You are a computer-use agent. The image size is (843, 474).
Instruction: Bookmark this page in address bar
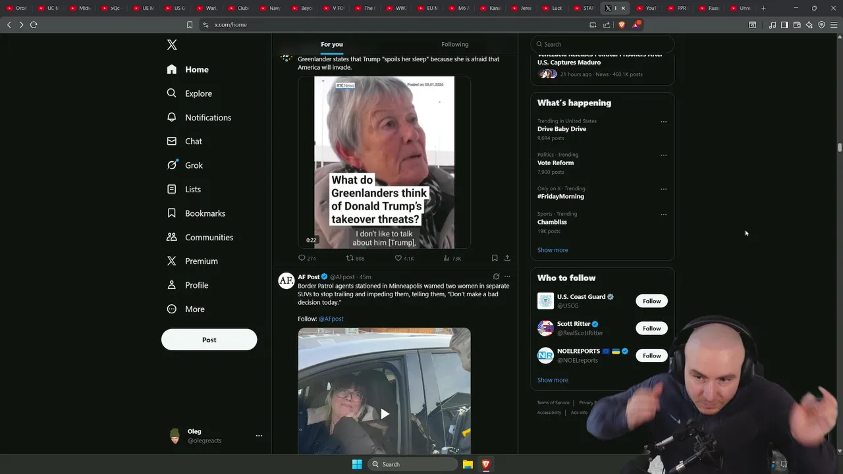pyautogui.click(x=190, y=24)
